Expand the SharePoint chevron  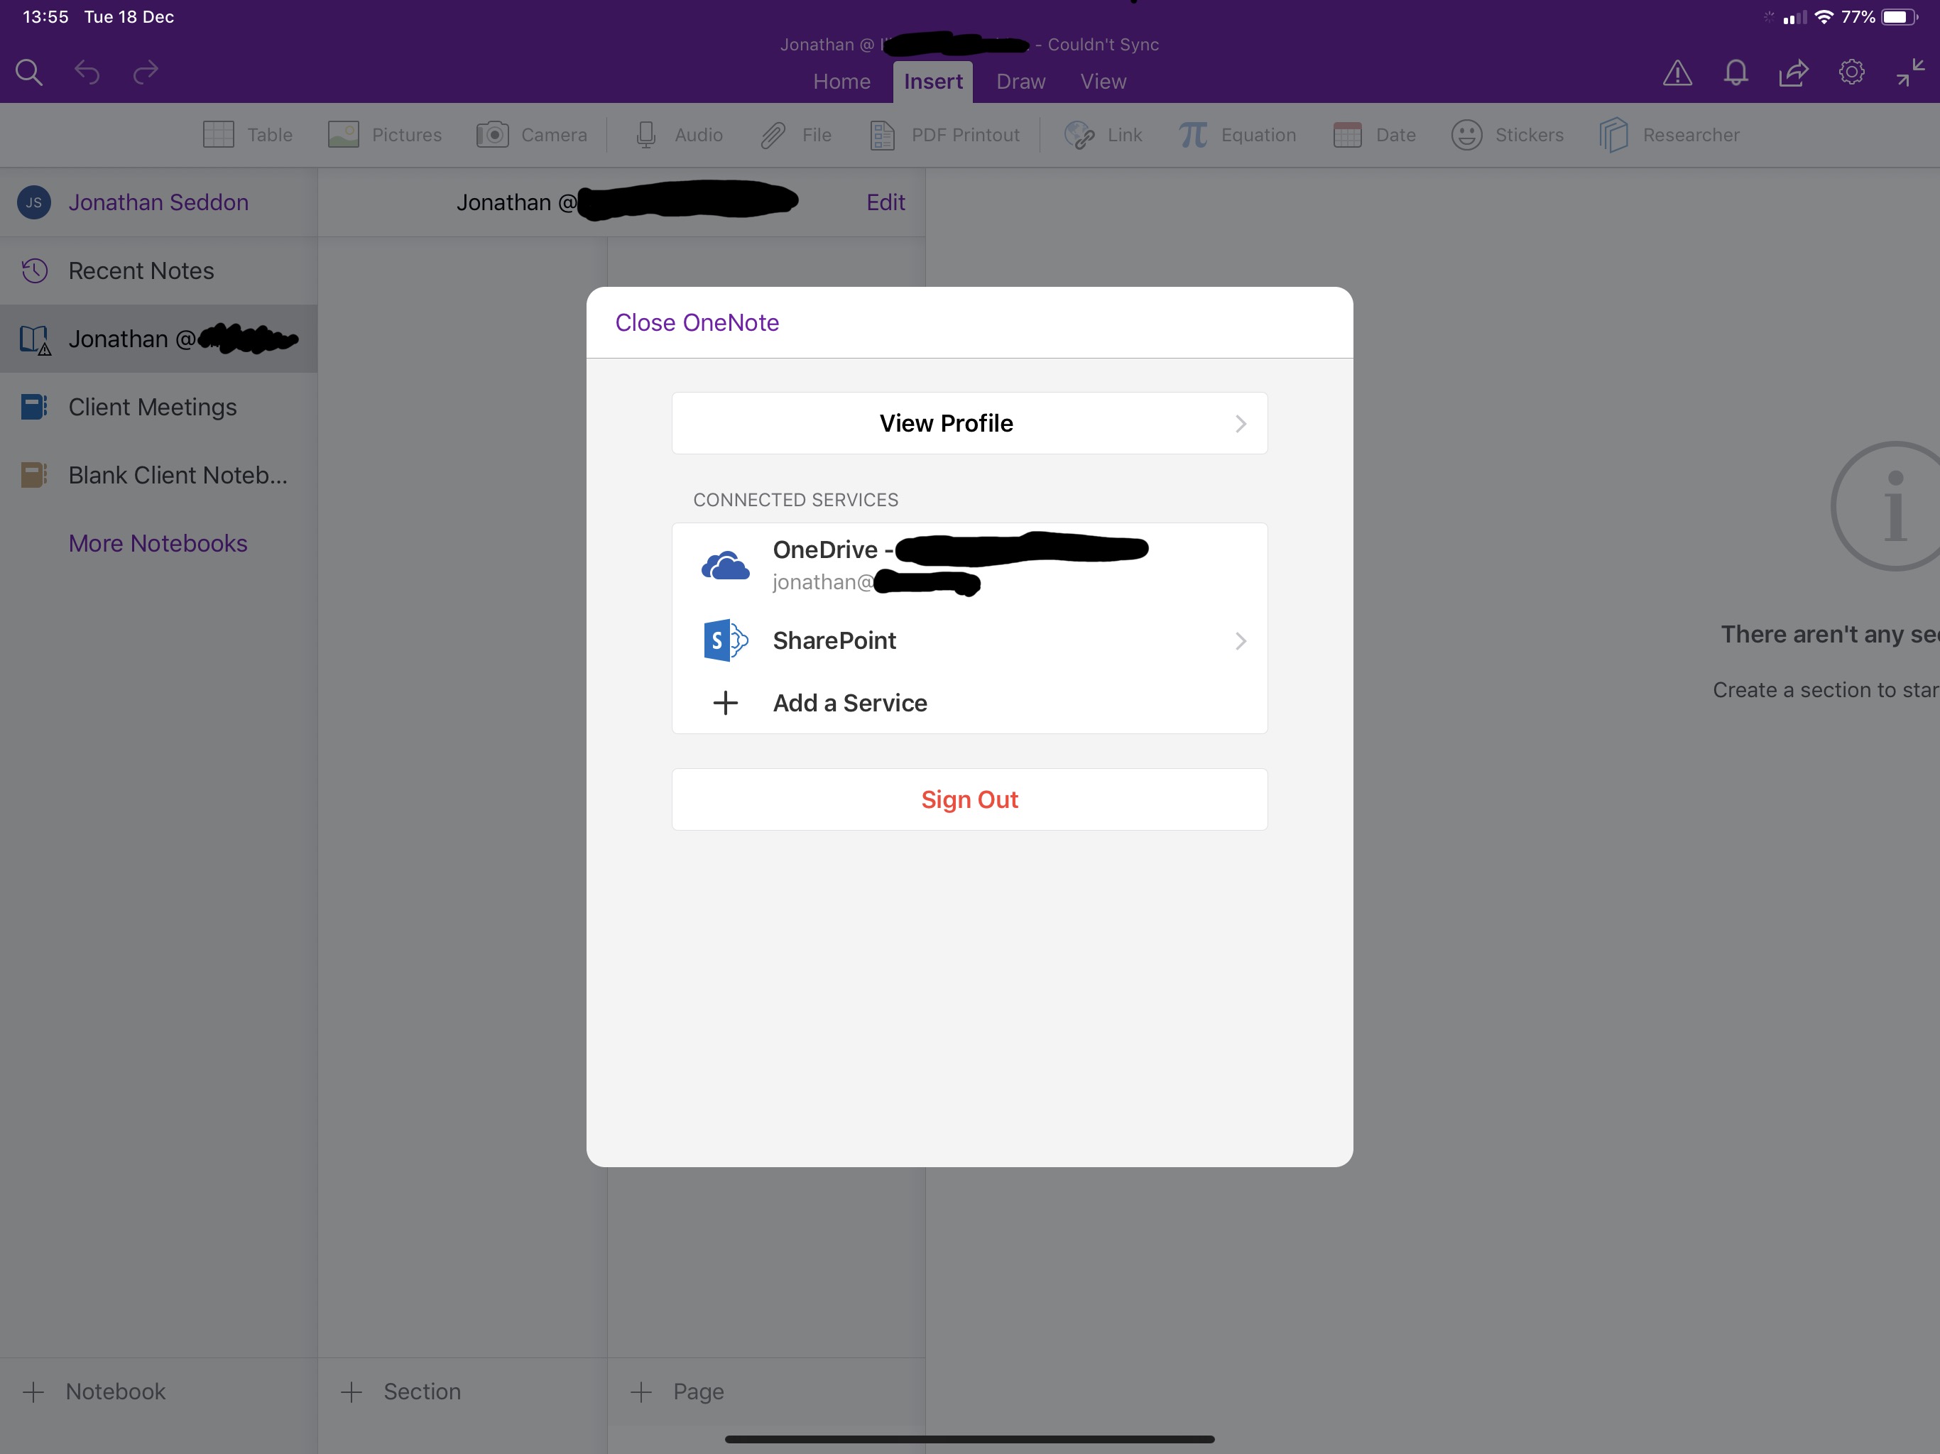tap(1240, 642)
